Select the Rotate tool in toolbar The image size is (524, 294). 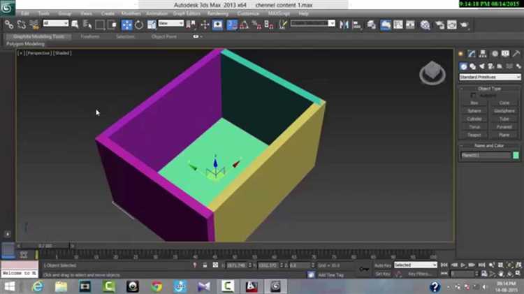coord(138,24)
